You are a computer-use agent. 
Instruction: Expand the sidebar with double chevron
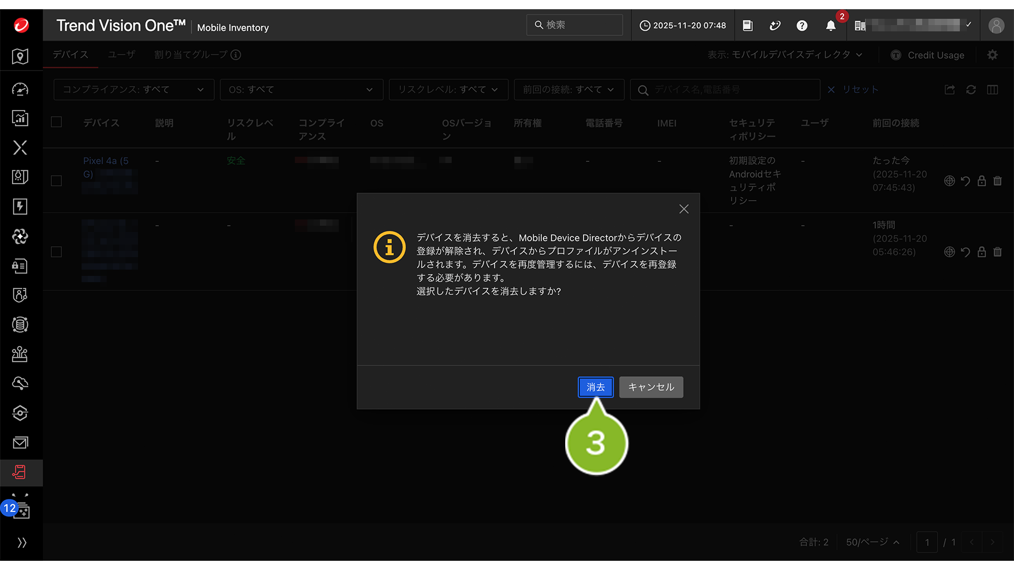click(x=22, y=542)
